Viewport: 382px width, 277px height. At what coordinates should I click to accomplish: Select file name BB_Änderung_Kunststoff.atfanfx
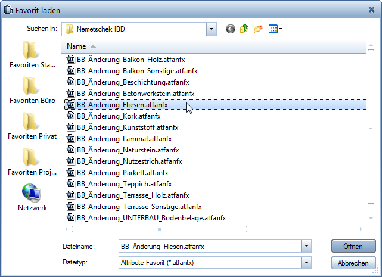point(128,127)
